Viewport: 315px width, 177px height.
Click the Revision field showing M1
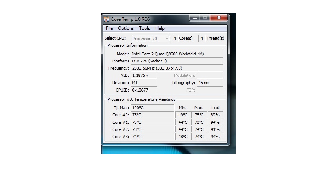144,83
